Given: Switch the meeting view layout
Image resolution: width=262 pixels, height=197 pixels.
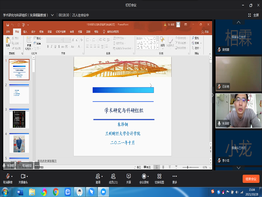Looking at the screenshot, I should pos(159,177).
